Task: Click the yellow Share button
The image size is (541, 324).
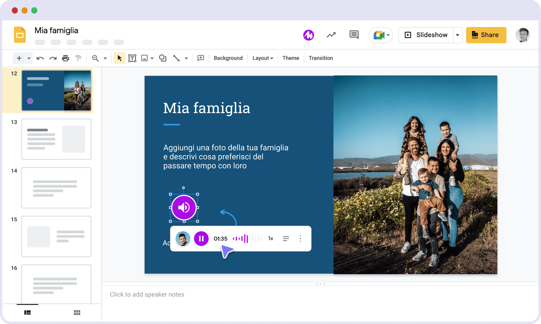Action: tap(486, 35)
